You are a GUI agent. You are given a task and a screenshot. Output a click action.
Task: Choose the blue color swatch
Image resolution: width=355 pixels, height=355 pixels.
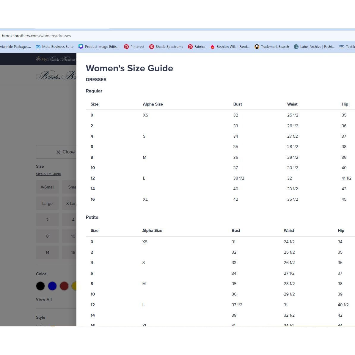52,286
